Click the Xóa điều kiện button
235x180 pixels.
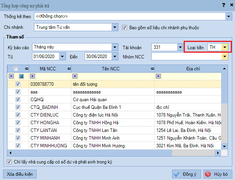point(20,174)
